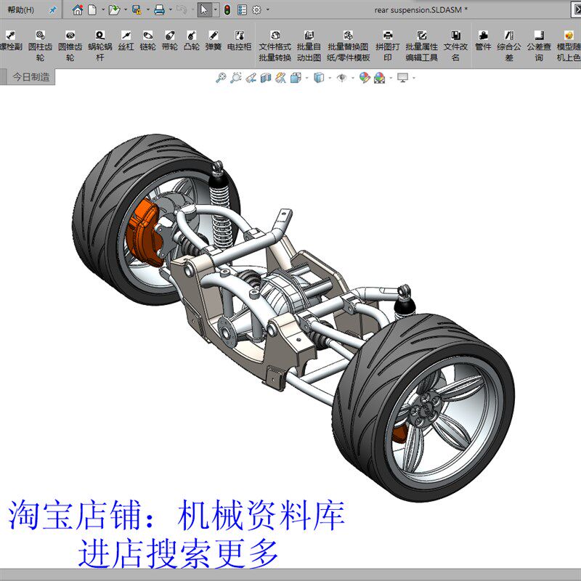This screenshot has width=581, height=581.
Task: Expand the View Orientation dropdown
Action: click(x=307, y=79)
